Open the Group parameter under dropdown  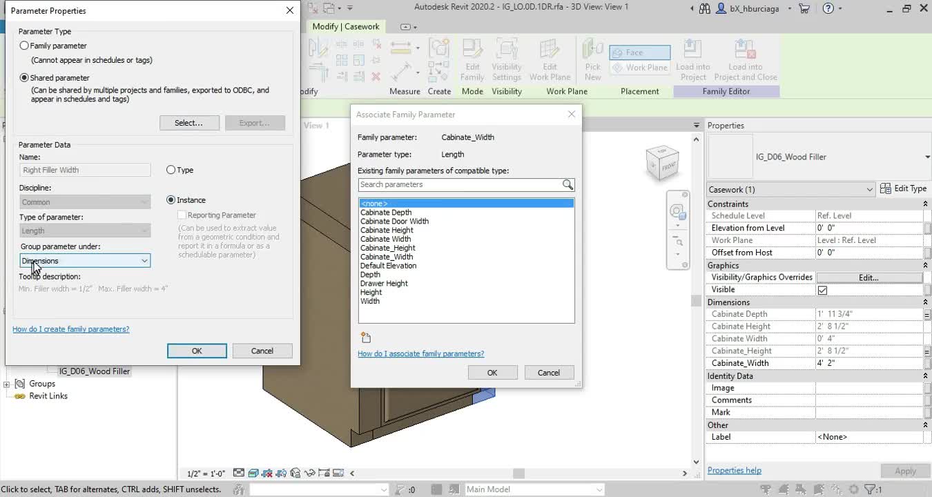point(85,261)
